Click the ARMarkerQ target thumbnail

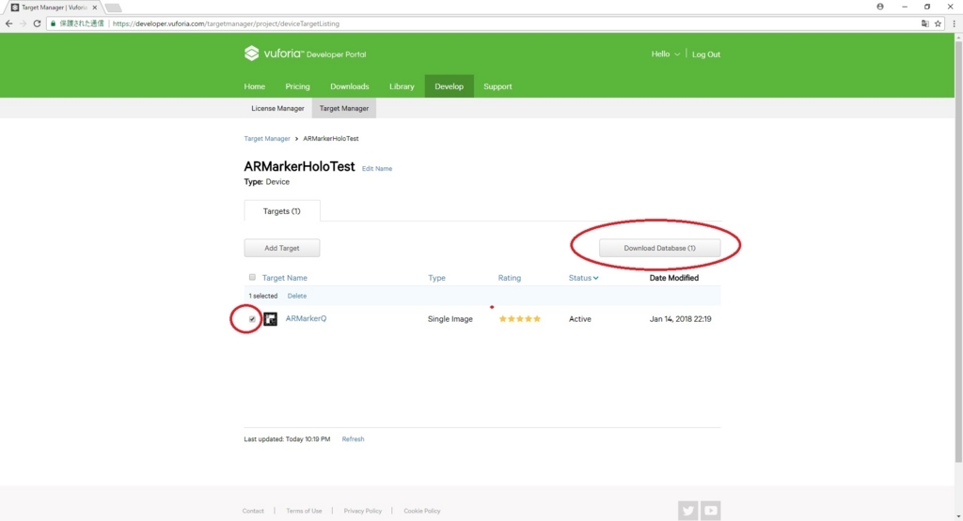pyautogui.click(x=270, y=319)
